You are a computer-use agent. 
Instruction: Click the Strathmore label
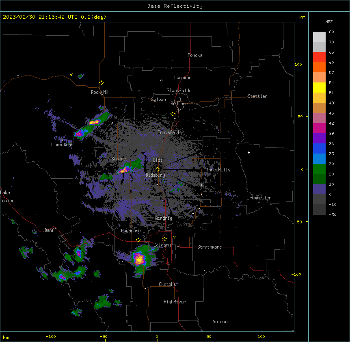[210, 247]
